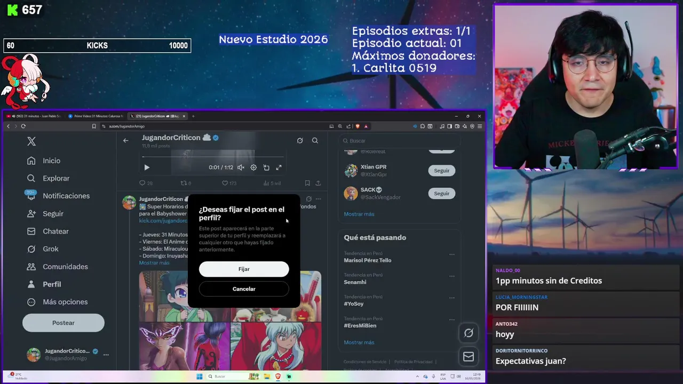
Task: Switch to the Prime Video tab
Action: [x=96, y=116]
